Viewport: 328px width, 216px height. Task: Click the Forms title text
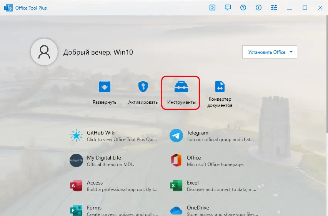(x=94, y=208)
